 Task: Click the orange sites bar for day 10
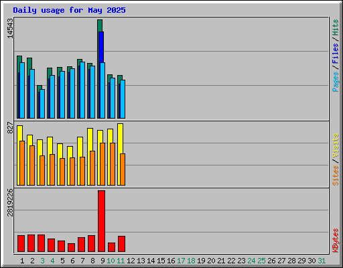click(x=113, y=164)
